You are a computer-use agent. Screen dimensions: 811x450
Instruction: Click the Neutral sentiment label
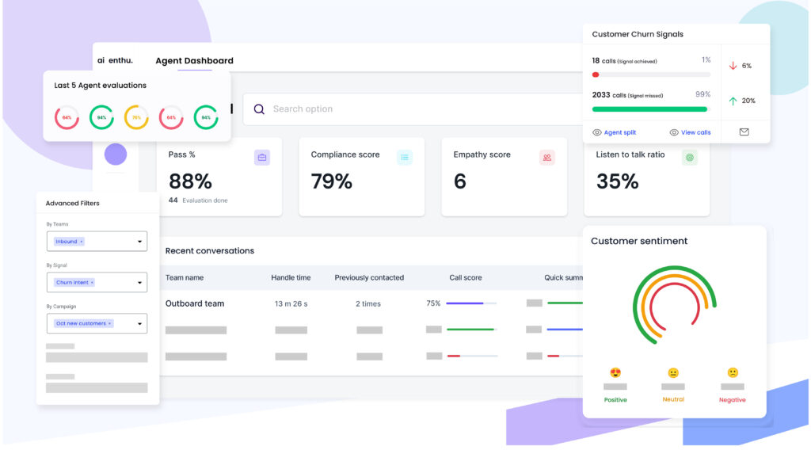coord(673,399)
